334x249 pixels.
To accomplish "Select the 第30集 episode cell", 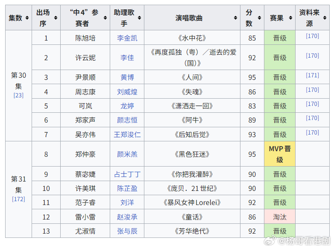I will (18, 85).
